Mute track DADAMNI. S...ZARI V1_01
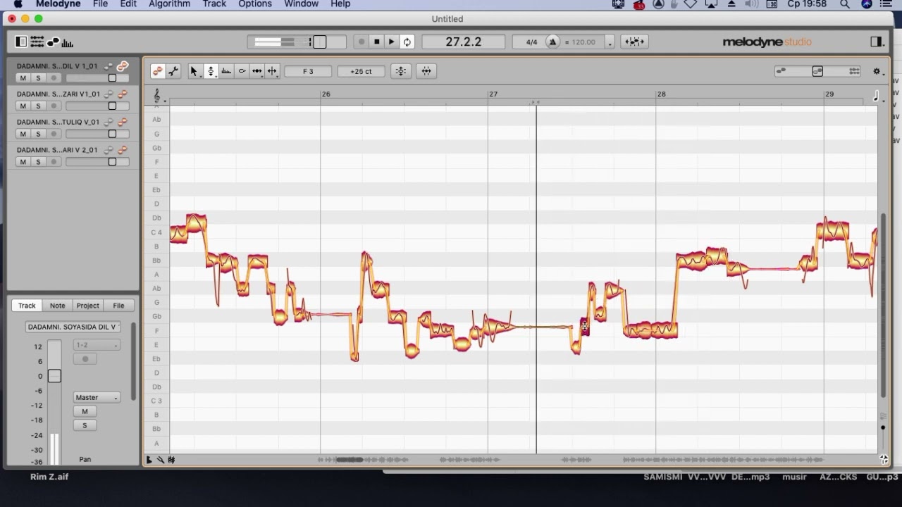Screen dimensions: 902x507 pos(23,106)
